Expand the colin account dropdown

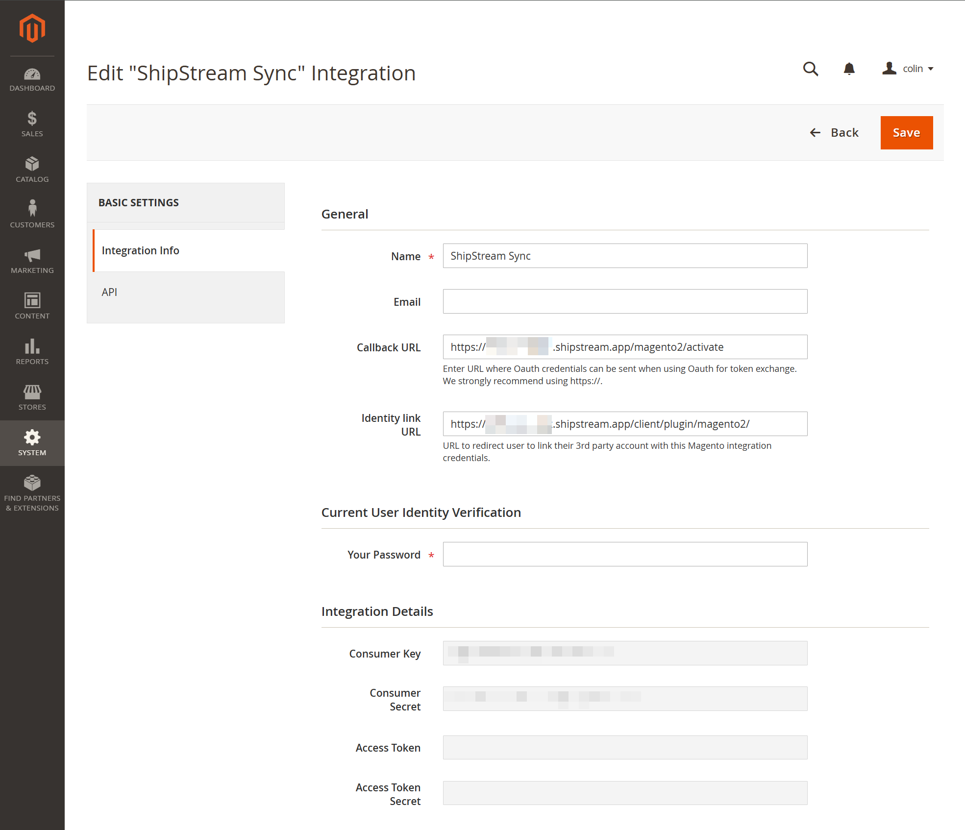pos(908,69)
